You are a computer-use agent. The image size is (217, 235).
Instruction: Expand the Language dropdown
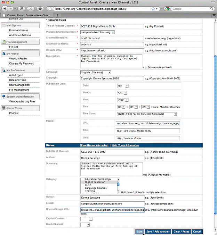(x=96, y=72)
